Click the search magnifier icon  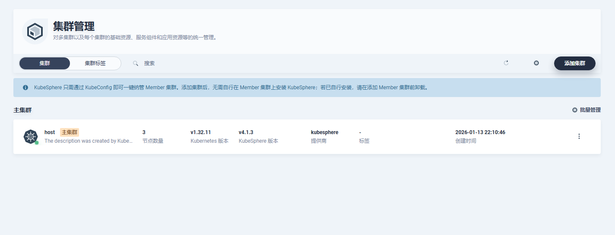[x=136, y=63]
